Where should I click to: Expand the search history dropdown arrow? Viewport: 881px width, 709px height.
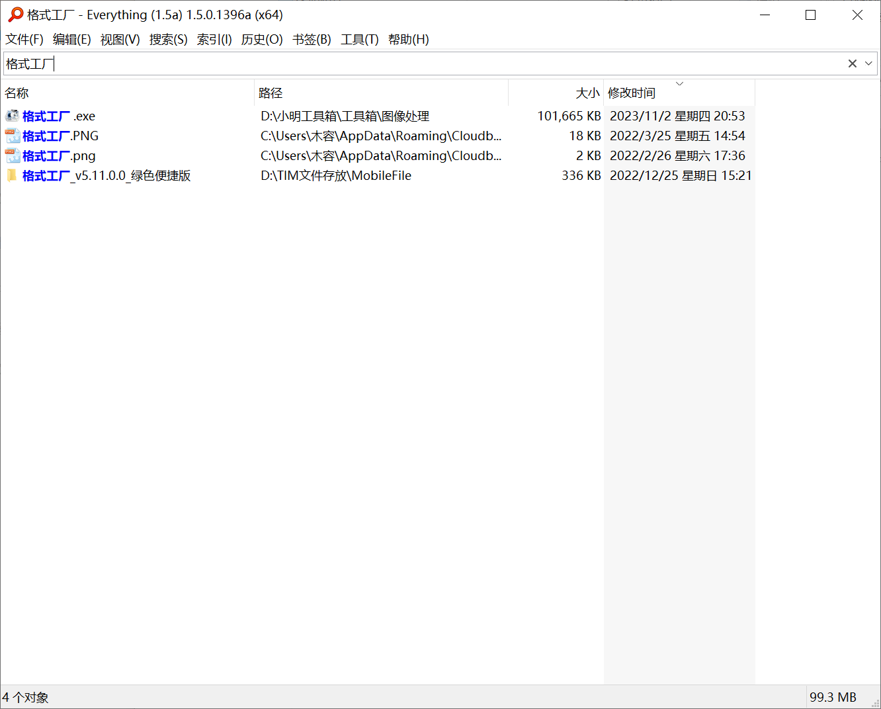pyautogui.click(x=869, y=63)
